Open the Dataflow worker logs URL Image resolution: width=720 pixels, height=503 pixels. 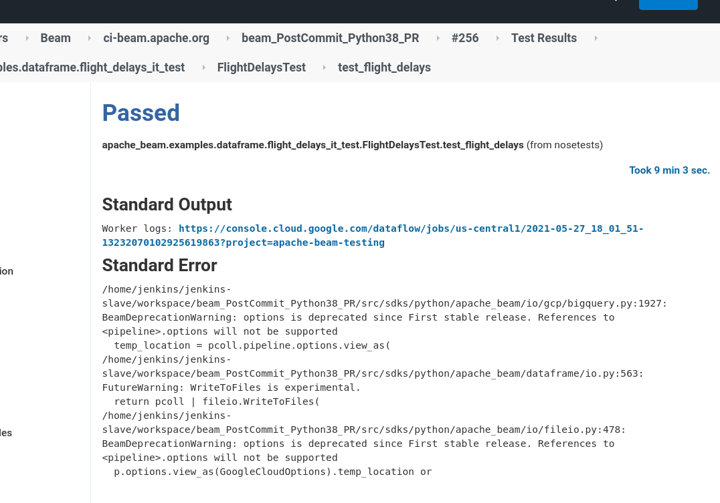[373, 235]
